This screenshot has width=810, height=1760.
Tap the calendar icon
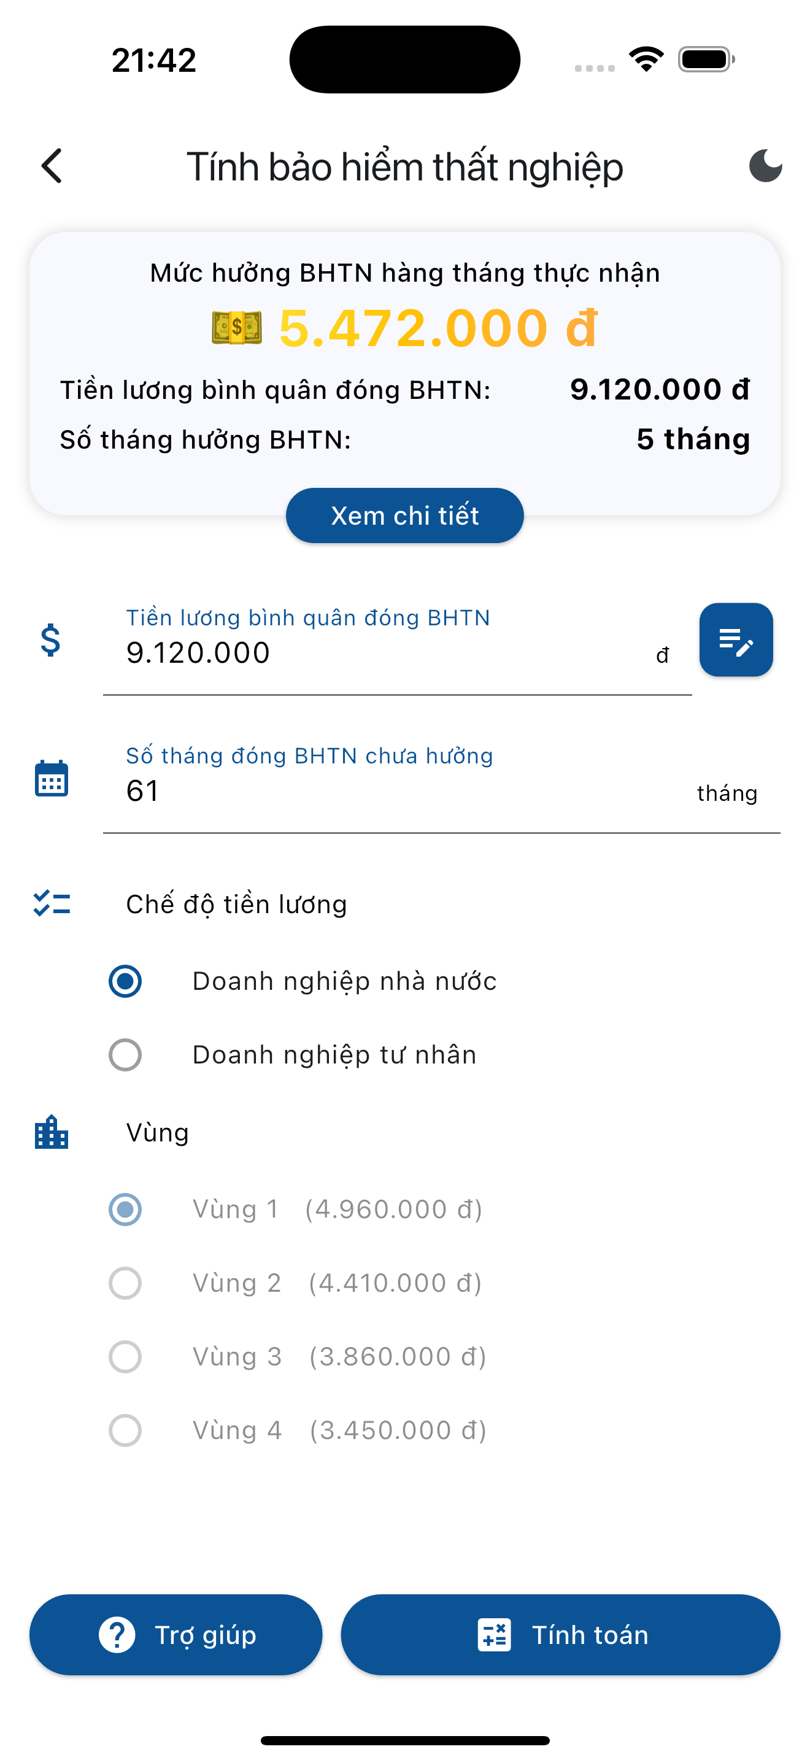[51, 779]
